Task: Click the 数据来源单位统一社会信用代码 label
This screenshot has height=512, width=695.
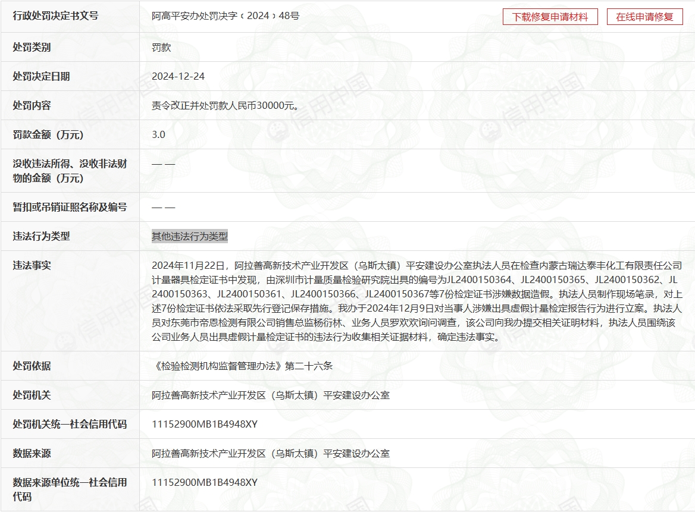Action: [70, 489]
